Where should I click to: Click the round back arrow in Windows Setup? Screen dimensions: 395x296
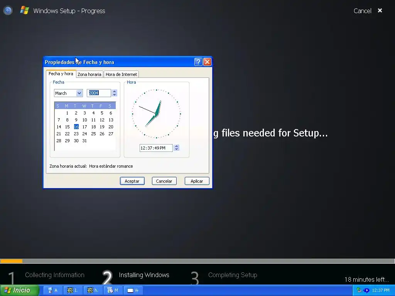pos(8,10)
